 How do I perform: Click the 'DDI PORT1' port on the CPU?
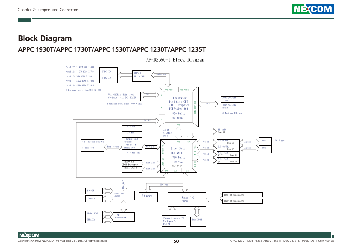[169, 90]
